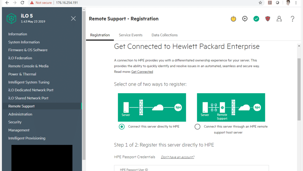Image resolution: width=303 pixels, height=171 pixels.
Task: Click the address bar URL 176.16.254.191
Action: 67,3
